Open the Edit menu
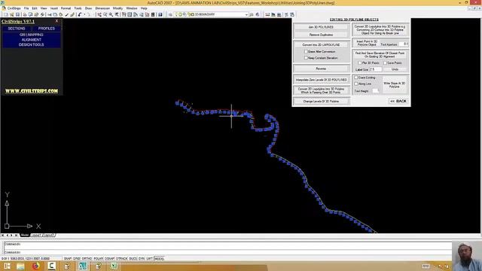Viewport: 482px width, 271px height. tap(35, 8)
